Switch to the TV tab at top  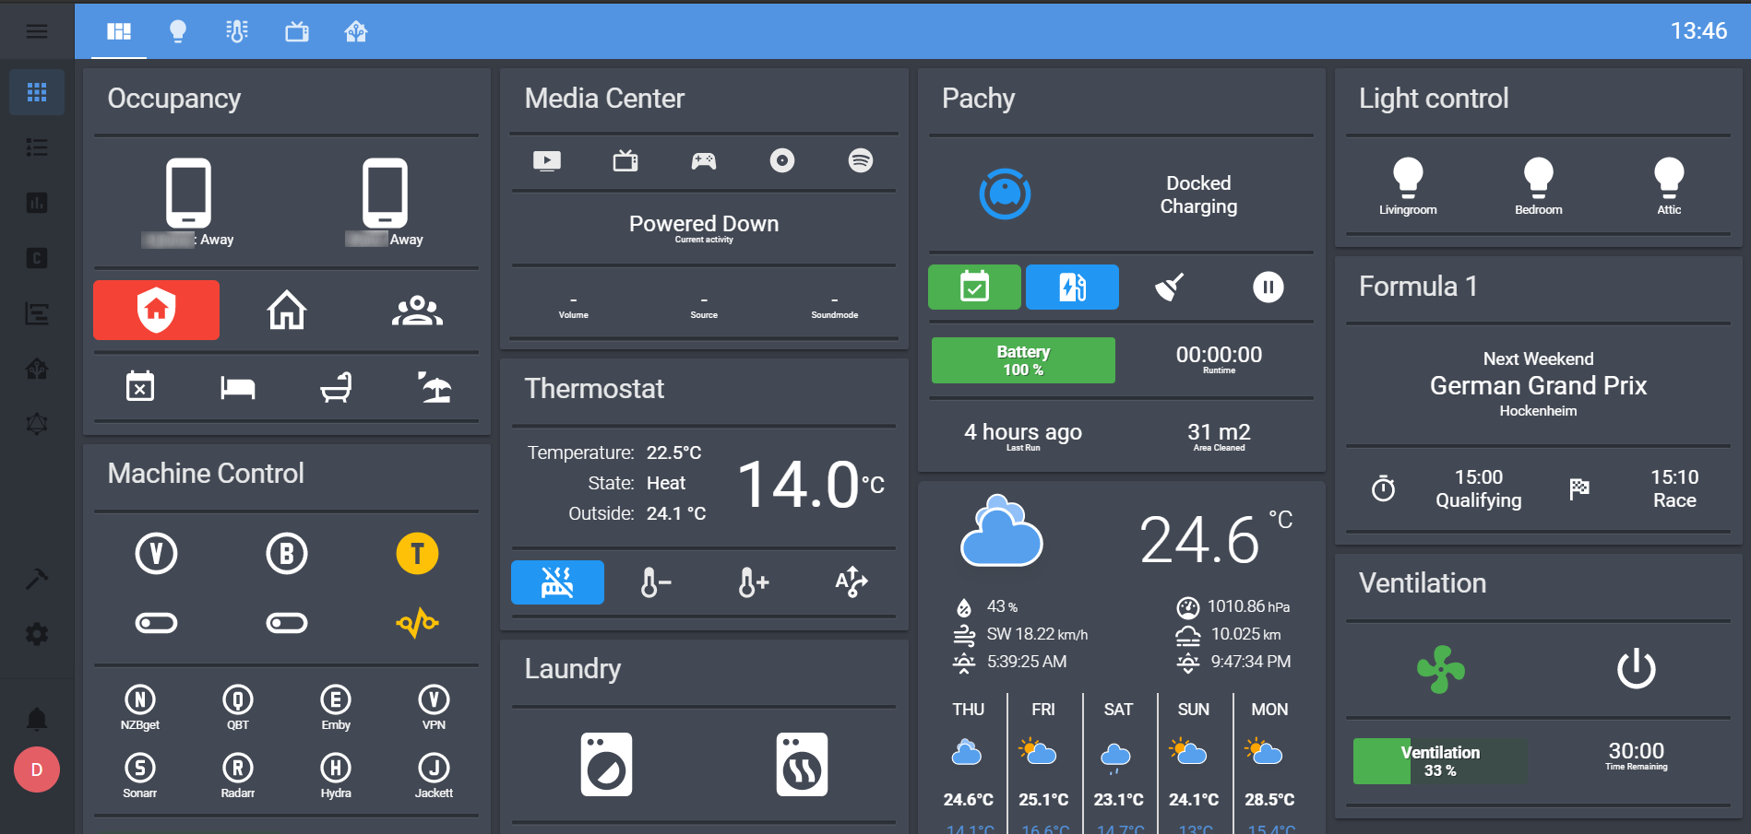(296, 30)
